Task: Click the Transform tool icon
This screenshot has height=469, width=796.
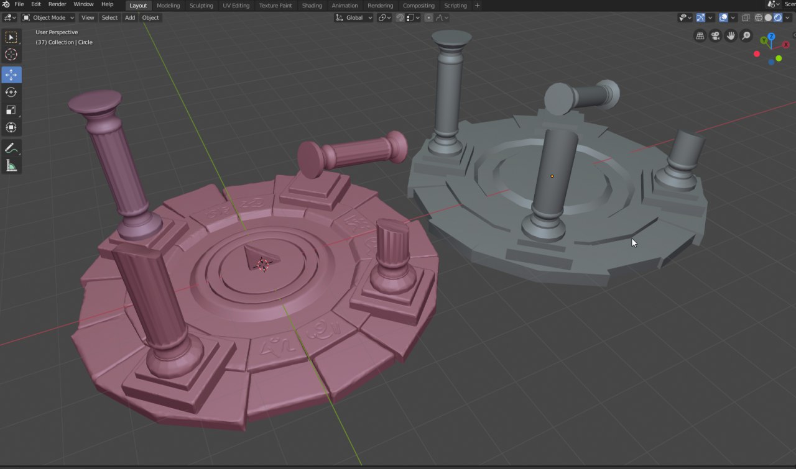Action: pos(11,127)
